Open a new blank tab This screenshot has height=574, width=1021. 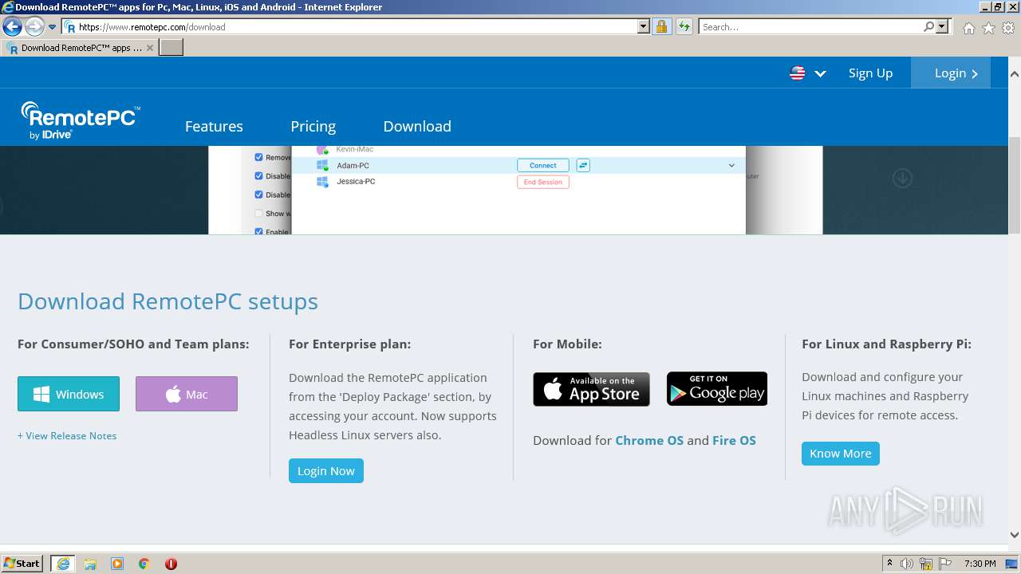tap(171, 48)
